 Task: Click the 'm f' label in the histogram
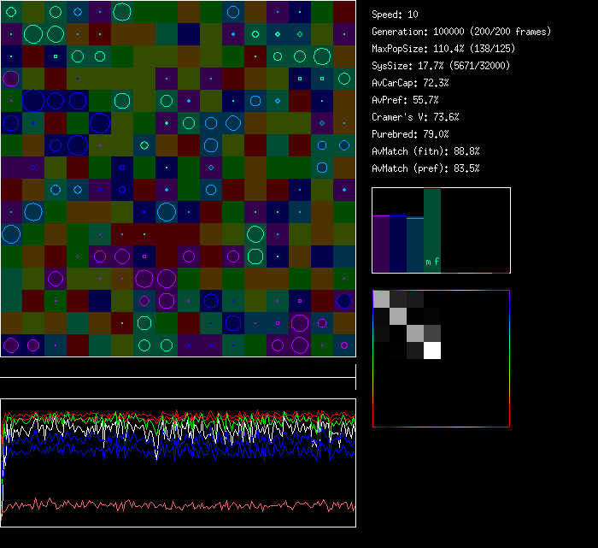tap(433, 262)
